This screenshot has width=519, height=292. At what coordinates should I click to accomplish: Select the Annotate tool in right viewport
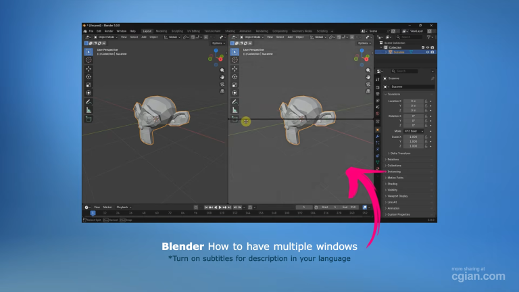[x=234, y=102]
